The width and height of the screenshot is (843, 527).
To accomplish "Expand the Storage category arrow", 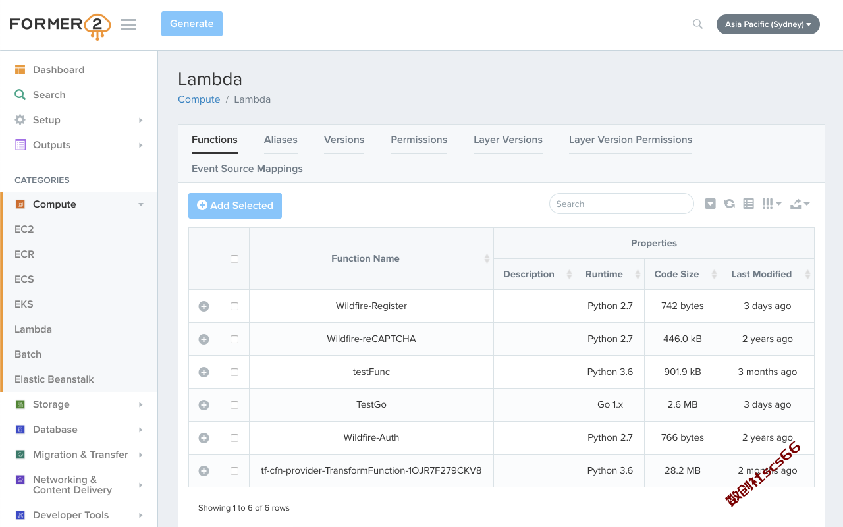I will tap(140, 404).
